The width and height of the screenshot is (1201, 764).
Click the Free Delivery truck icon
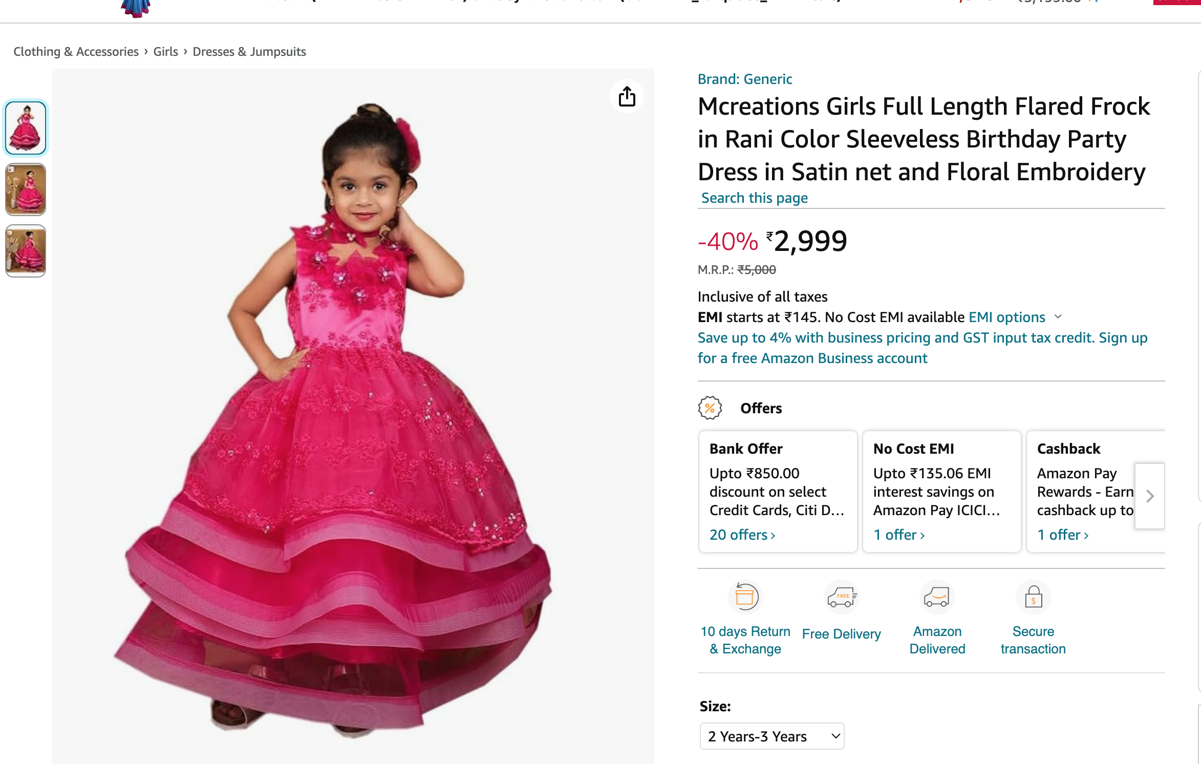pyautogui.click(x=841, y=597)
